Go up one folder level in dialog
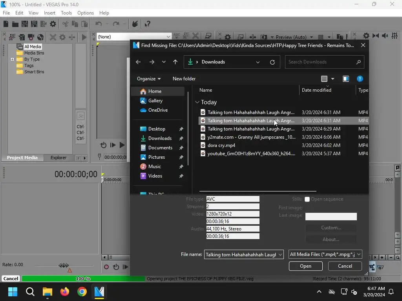This screenshot has height=301, width=402. [x=175, y=62]
